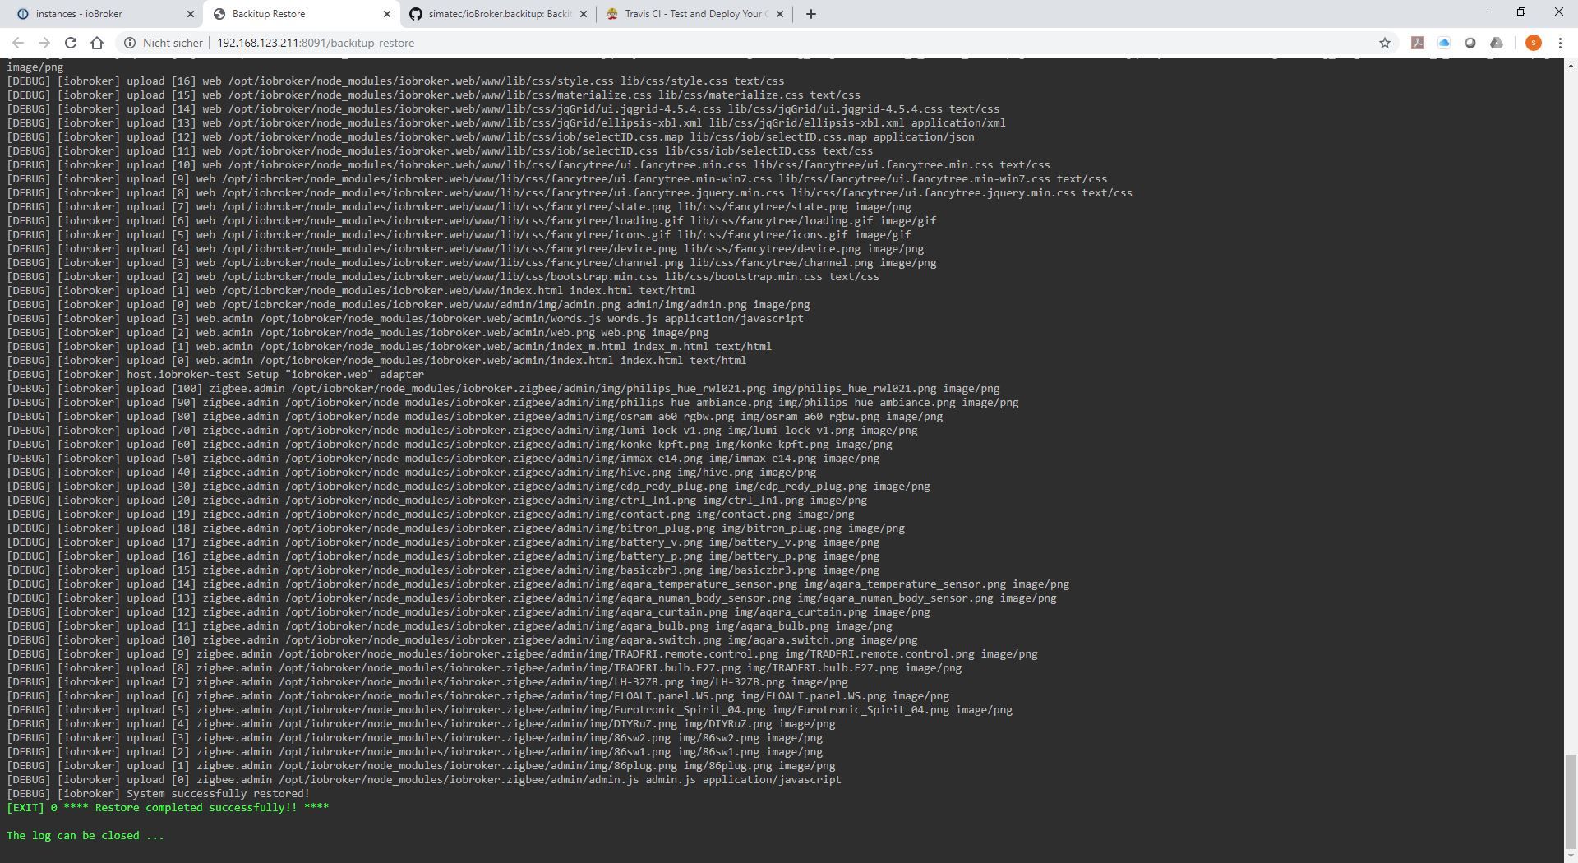Open the browser home page icon

pyautogui.click(x=97, y=43)
